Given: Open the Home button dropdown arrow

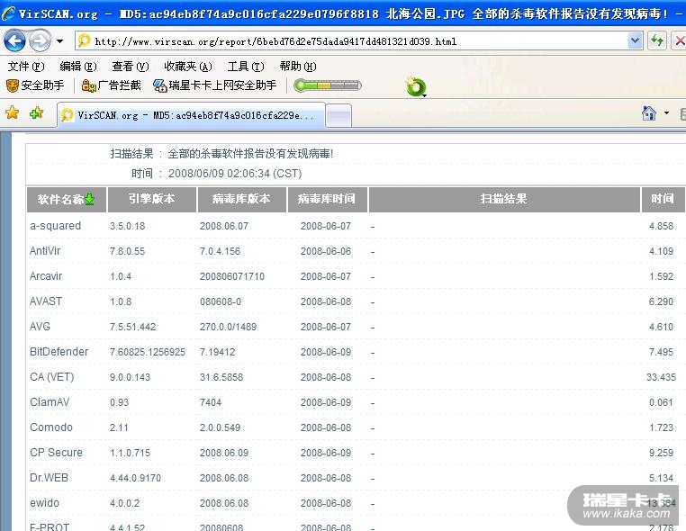Looking at the screenshot, I should (666, 113).
